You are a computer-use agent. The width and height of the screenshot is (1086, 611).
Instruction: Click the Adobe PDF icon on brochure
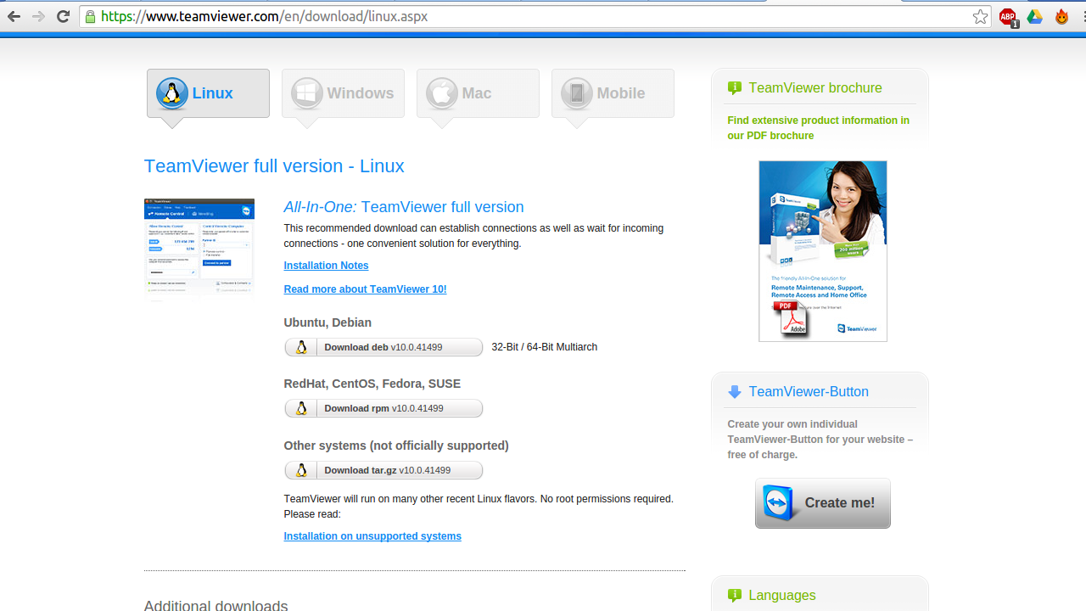point(791,319)
